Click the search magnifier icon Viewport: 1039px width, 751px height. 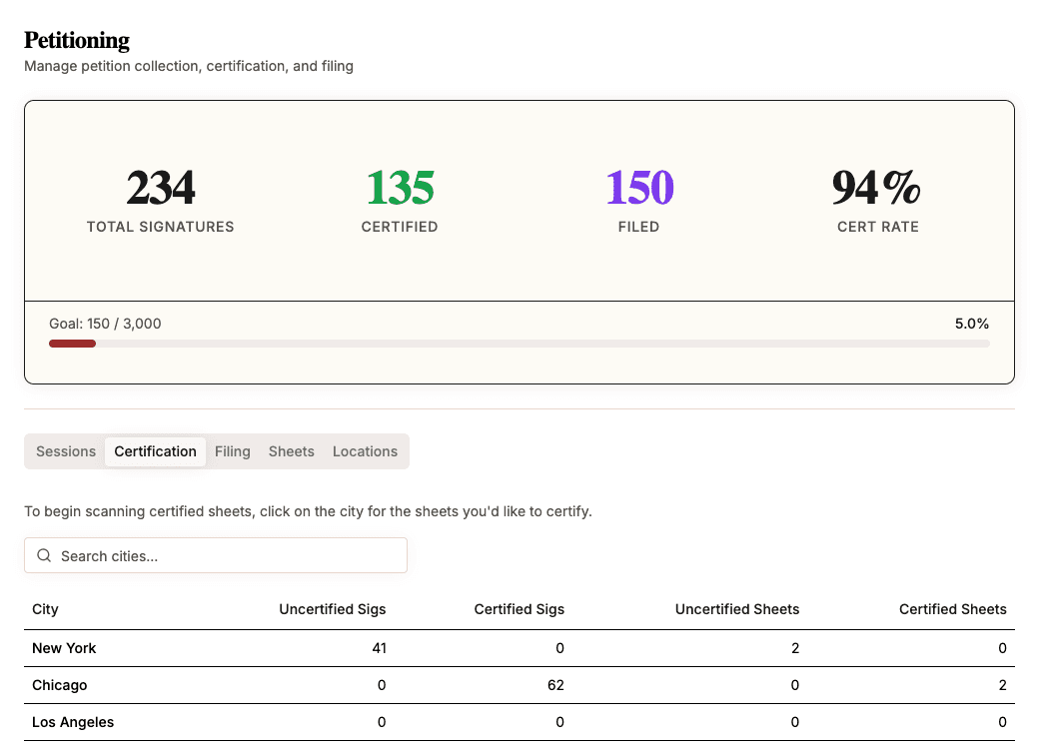[x=44, y=555]
